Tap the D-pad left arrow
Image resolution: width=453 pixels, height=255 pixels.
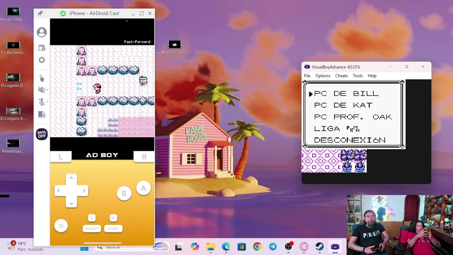(58, 191)
